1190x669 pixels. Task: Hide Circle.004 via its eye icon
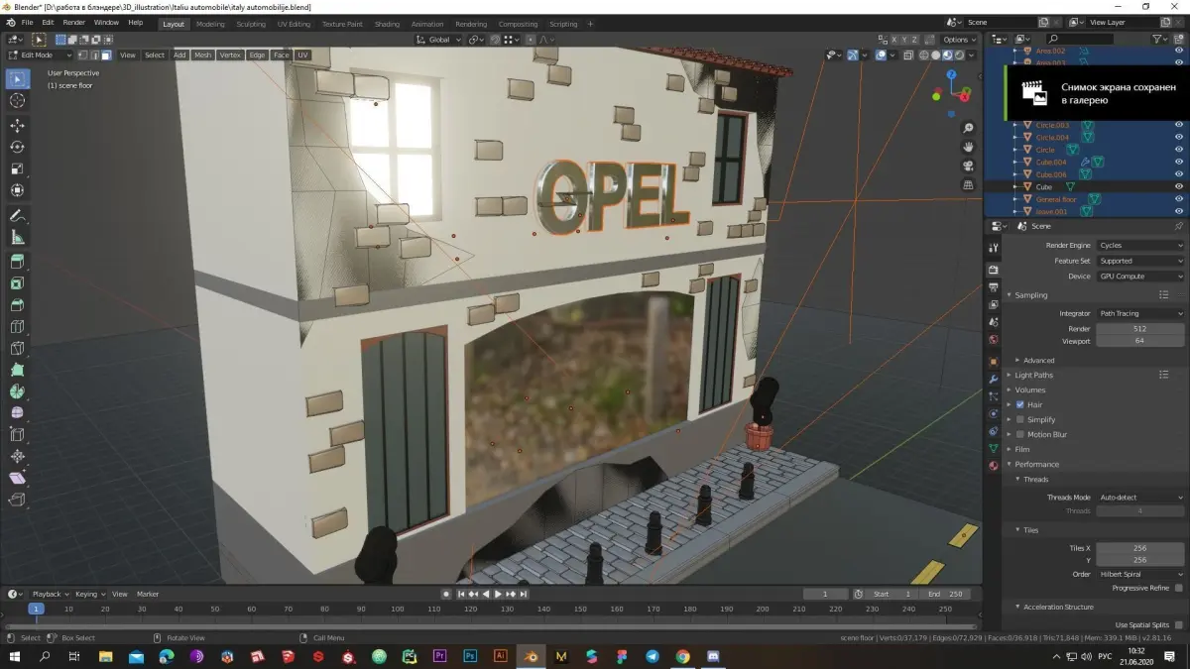tap(1179, 137)
